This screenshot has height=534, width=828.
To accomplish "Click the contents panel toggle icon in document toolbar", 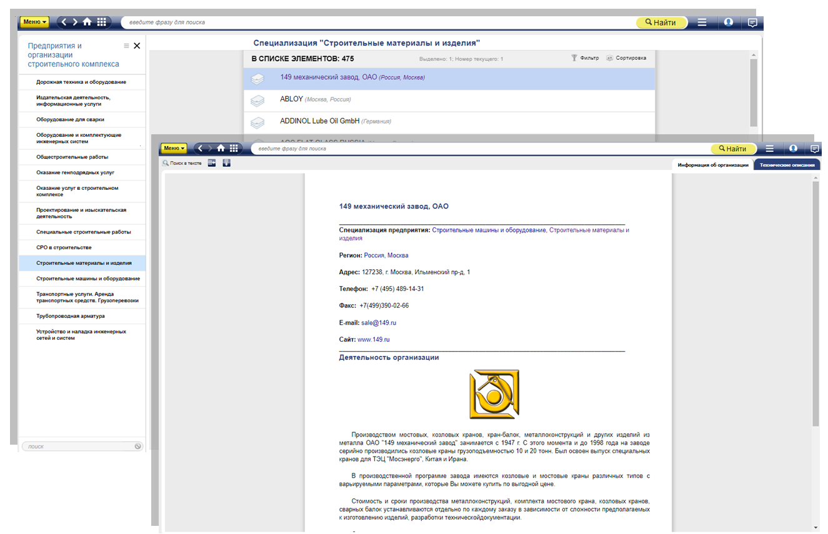I will click(212, 163).
